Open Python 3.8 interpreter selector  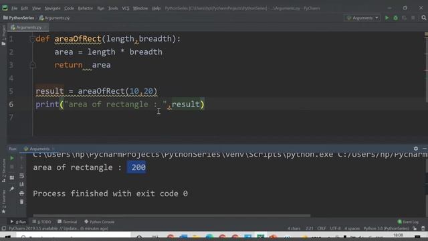(386, 228)
